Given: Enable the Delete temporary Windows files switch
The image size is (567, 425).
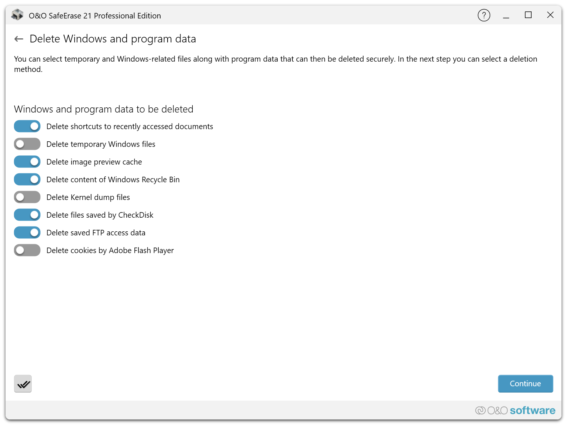Looking at the screenshot, I should pyautogui.click(x=27, y=144).
